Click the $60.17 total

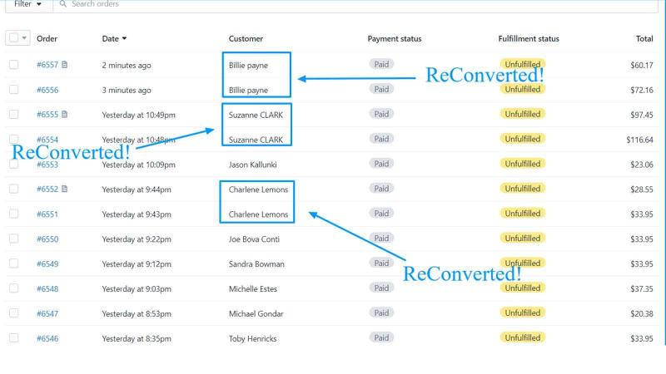point(642,65)
